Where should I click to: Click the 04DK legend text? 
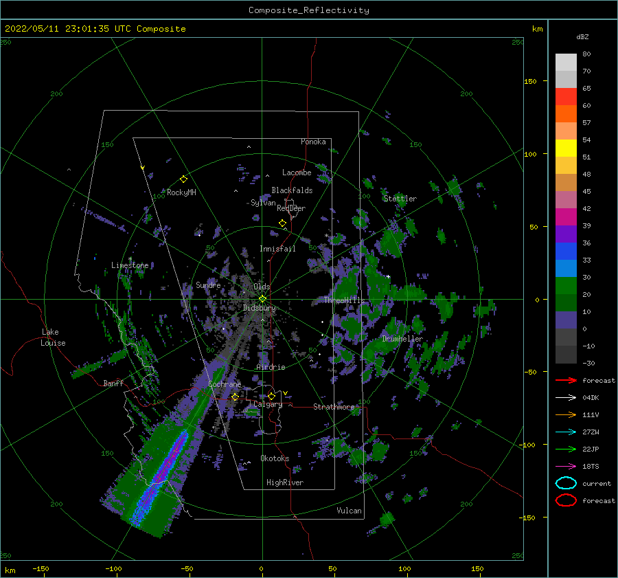[x=591, y=398]
